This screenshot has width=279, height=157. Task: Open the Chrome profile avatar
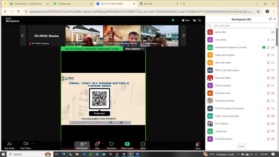[267, 12]
